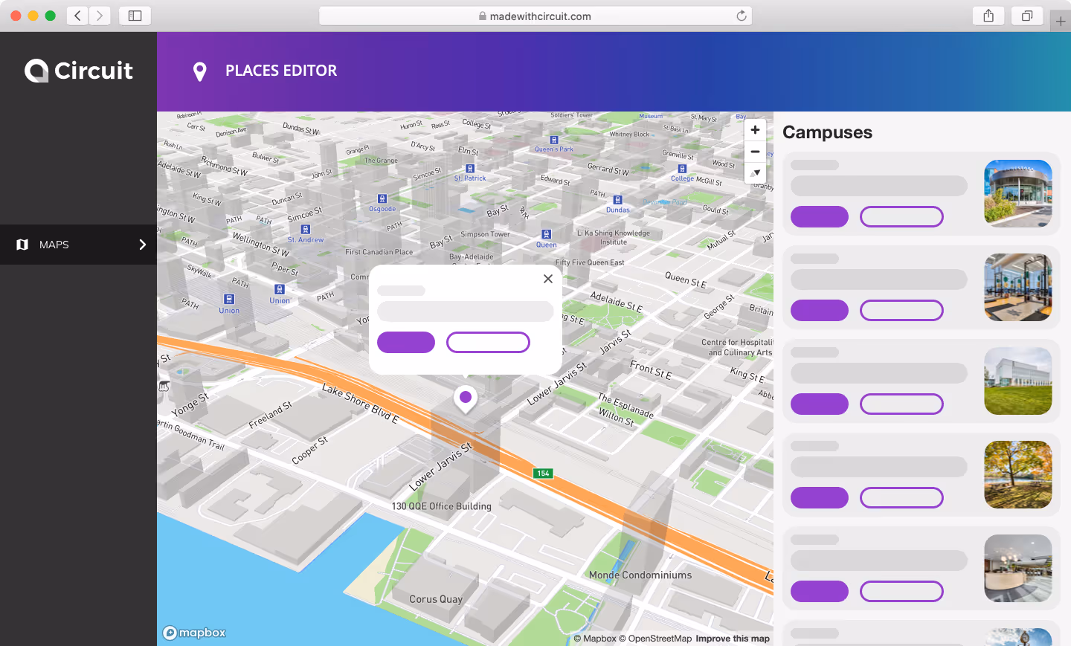This screenshot has width=1071, height=646.
Task: Reload the page with the refresh icon
Action: pyautogui.click(x=742, y=16)
